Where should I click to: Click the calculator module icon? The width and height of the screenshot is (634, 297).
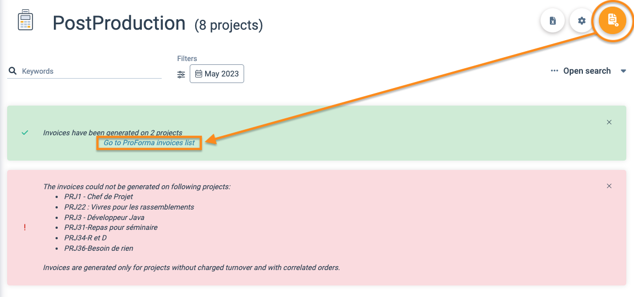pyautogui.click(x=25, y=21)
